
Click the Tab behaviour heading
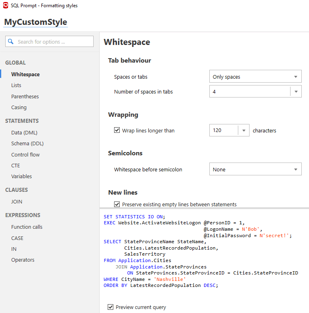coord(129,61)
